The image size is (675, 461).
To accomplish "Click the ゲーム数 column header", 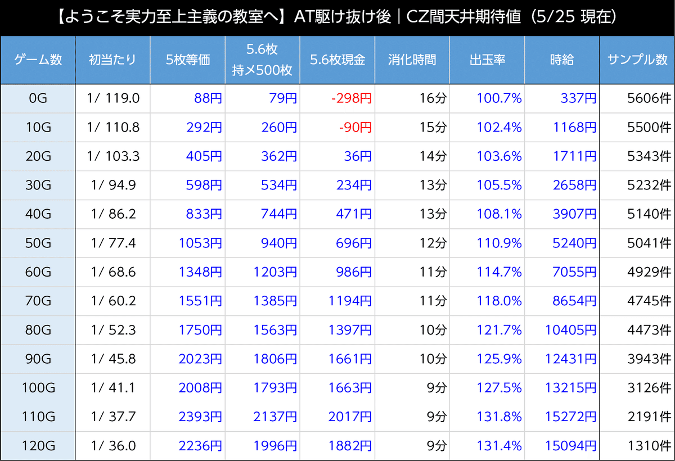I will [x=38, y=60].
